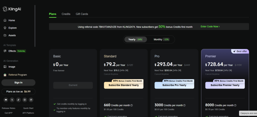
Task: Open the Discord social icon
Action: click(6, 100)
